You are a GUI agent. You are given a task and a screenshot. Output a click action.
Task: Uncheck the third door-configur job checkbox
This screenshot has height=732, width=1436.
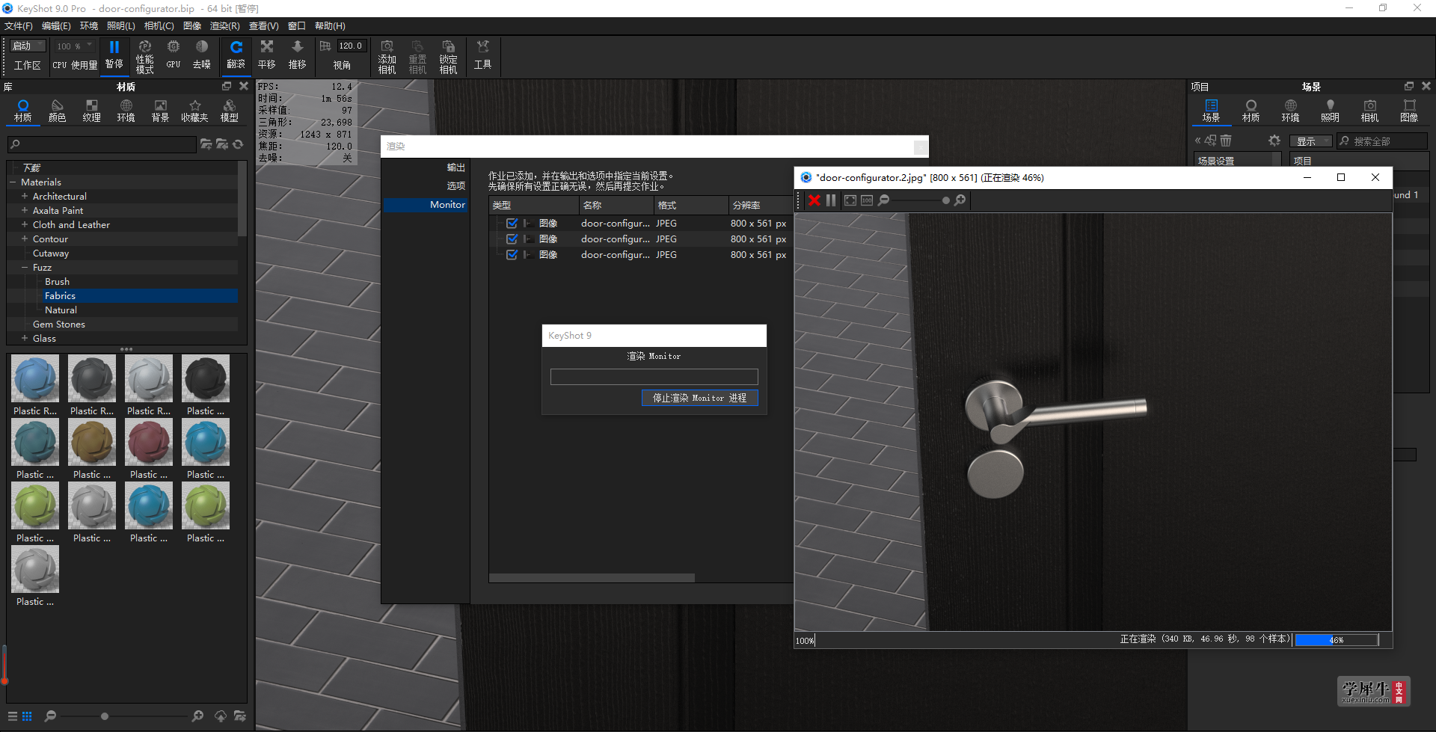[512, 255]
